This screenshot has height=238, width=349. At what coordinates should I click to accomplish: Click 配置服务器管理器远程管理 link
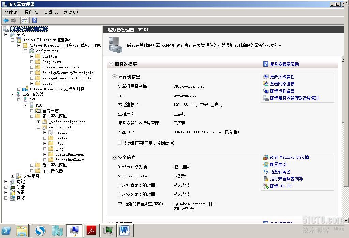tap(294, 98)
